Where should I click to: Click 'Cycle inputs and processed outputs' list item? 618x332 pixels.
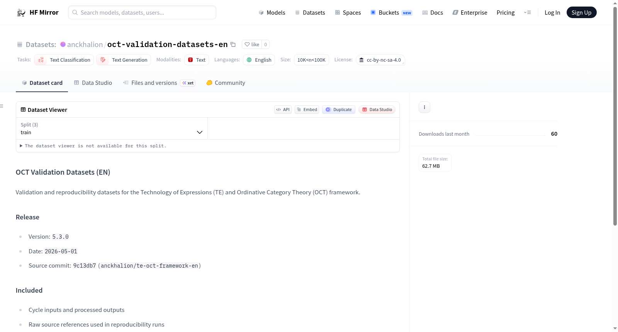(76, 310)
